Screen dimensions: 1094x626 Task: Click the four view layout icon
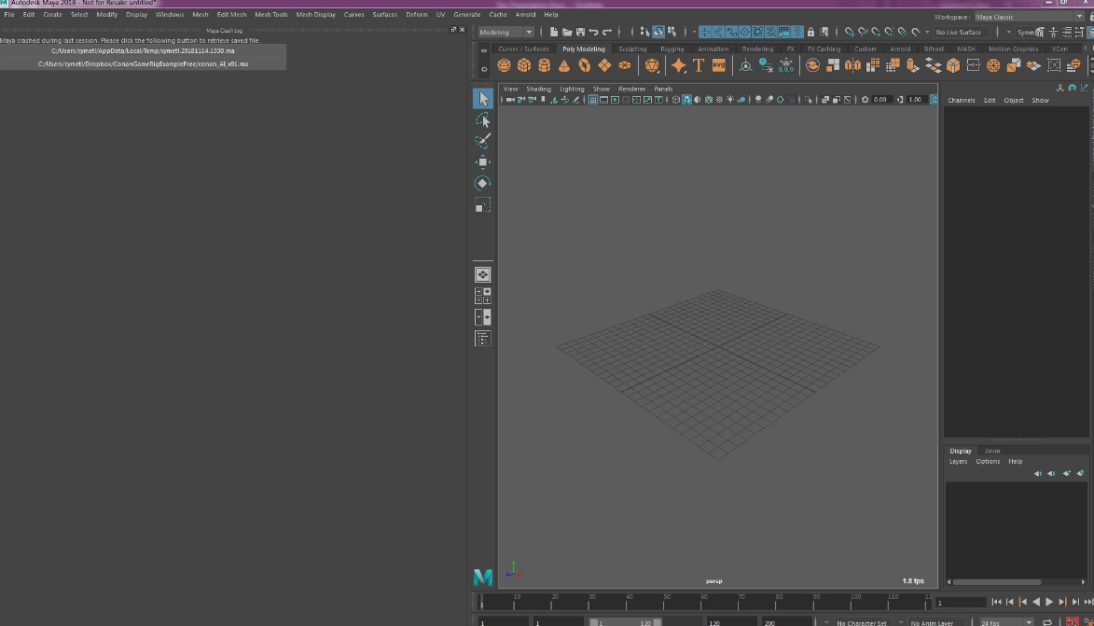(483, 296)
